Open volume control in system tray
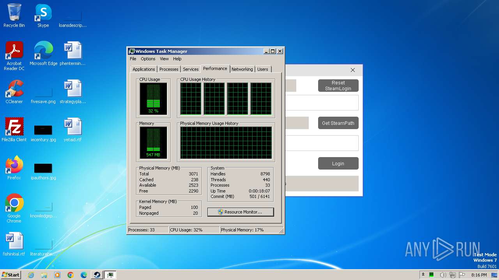 (x=443, y=275)
